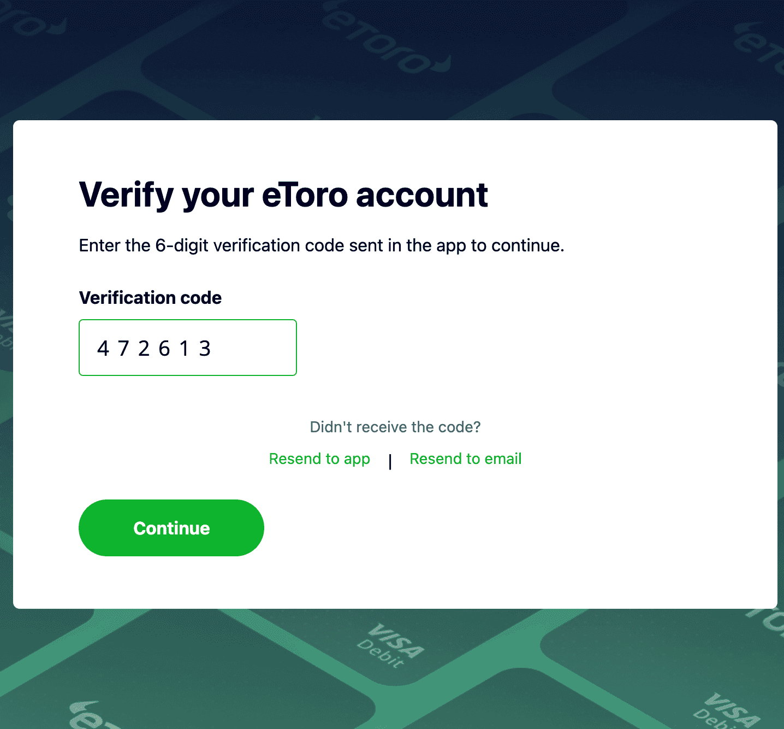Click the Verification code label
The width and height of the screenshot is (784, 729).
point(150,298)
